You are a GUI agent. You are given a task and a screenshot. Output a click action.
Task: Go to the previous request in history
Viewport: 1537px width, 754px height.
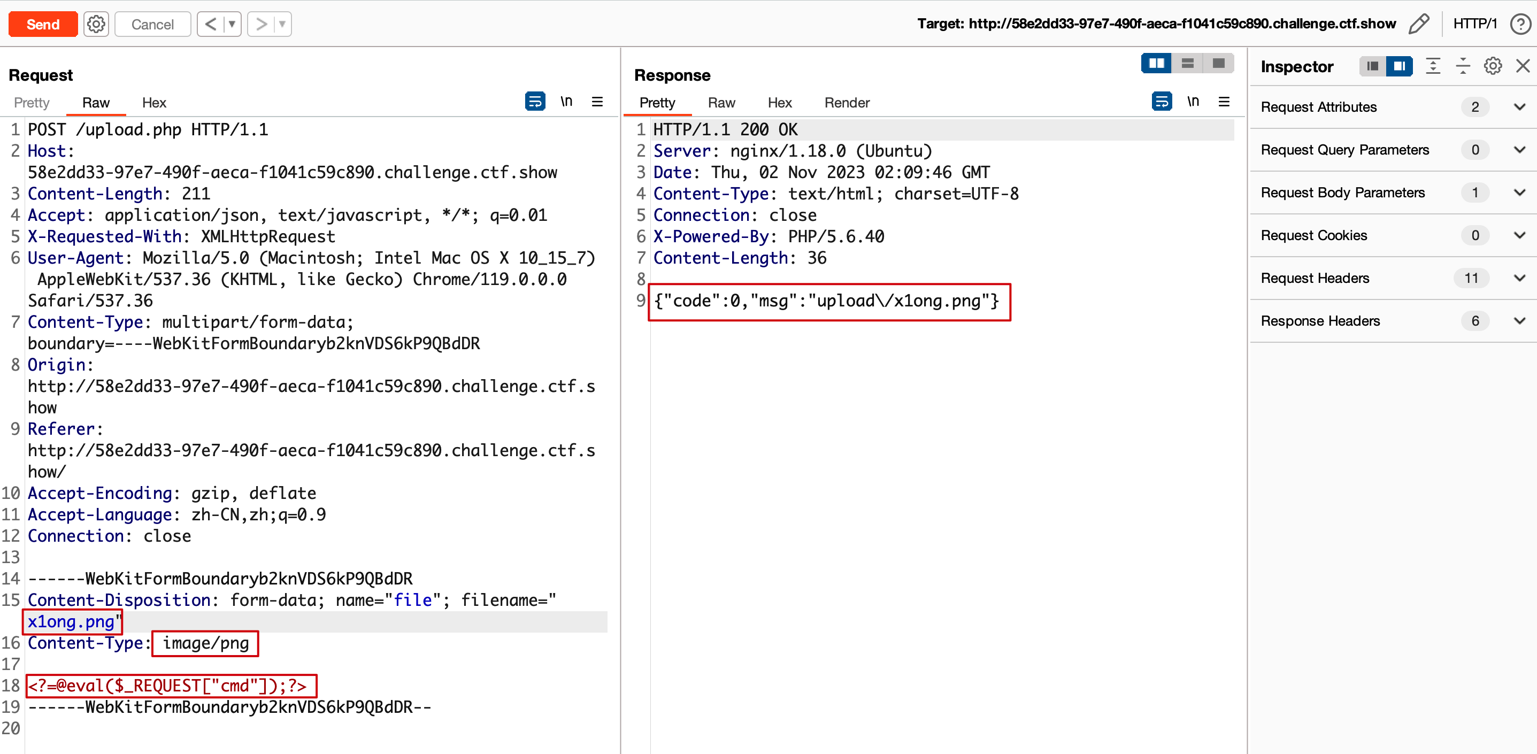(x=211, y=24)
